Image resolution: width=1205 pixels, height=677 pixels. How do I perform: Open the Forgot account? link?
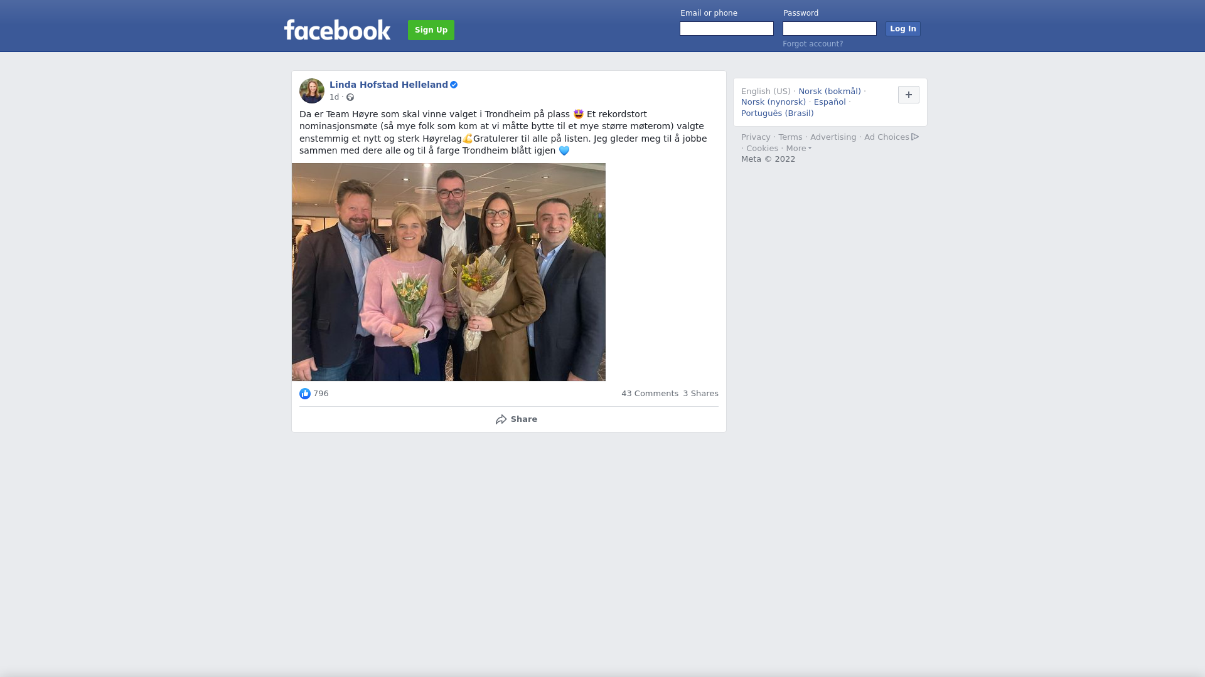(x=813, y=44)
